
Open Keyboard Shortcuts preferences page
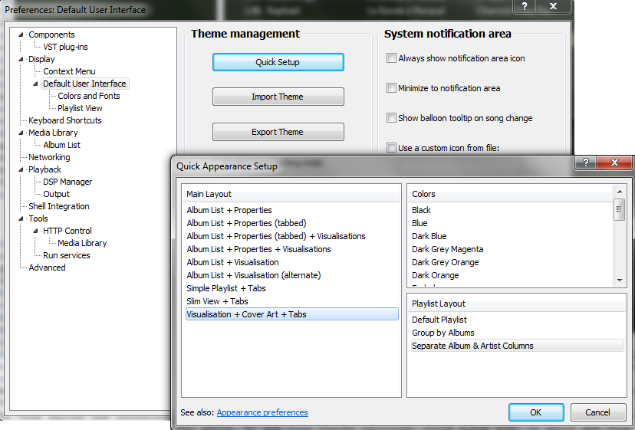[64, 120]
